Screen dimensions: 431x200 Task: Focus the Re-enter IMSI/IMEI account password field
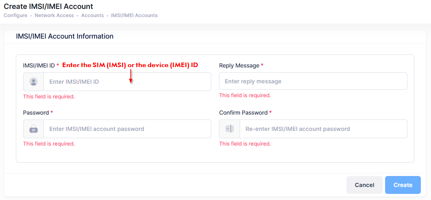(x=323, y=129)
